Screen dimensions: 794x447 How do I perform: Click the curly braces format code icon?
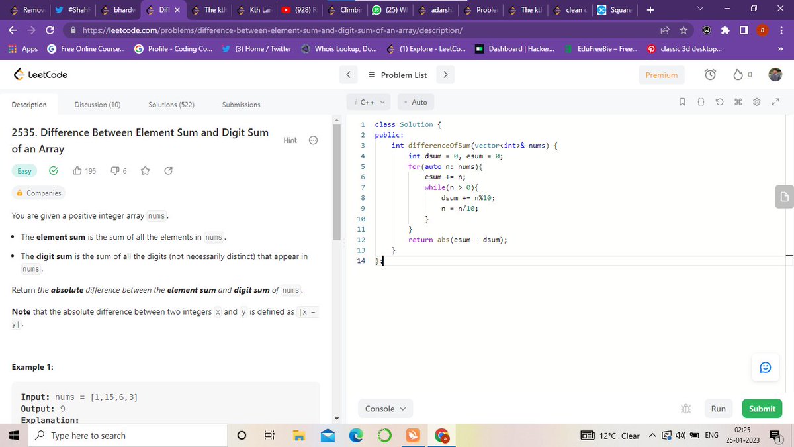point(700,103)
